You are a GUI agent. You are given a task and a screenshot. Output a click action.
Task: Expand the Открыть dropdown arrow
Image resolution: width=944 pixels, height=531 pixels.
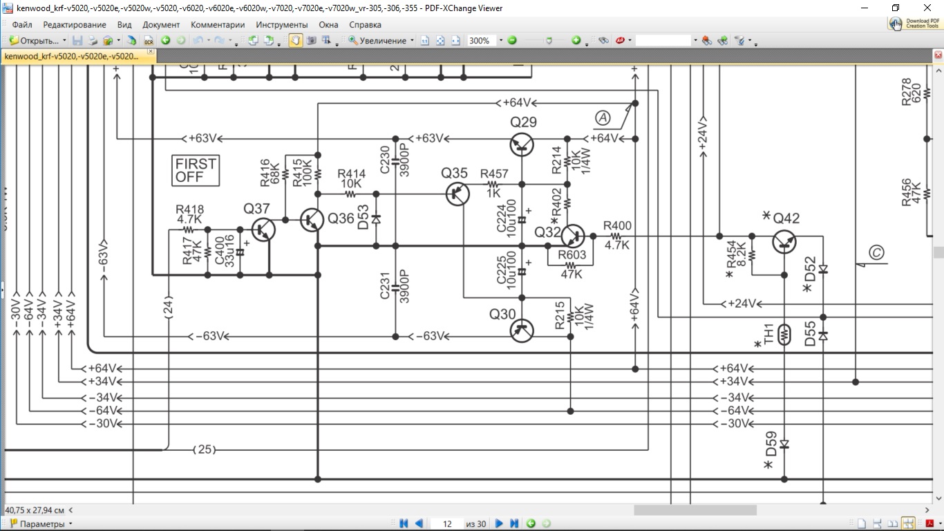coord(64,41)
